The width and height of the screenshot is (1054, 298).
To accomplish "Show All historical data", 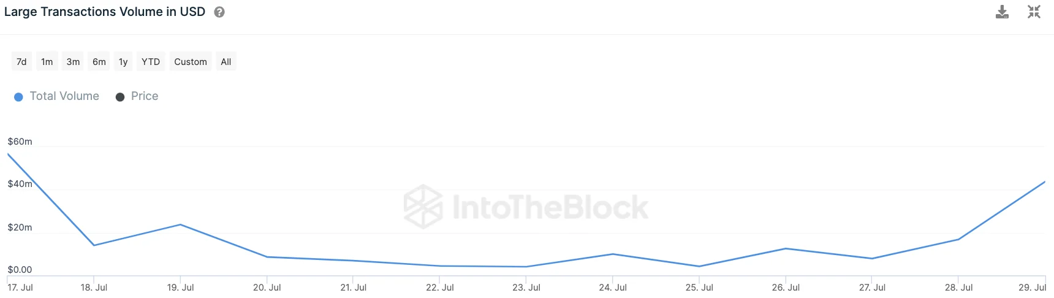I will click(x=226, y=62).
